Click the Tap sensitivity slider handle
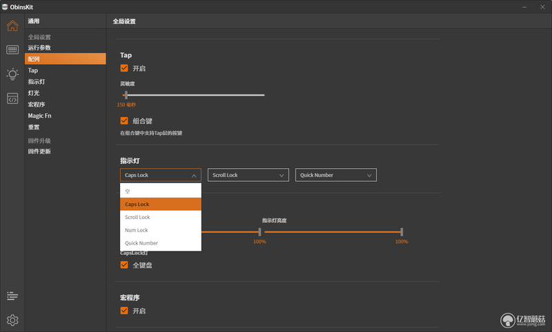Image resolution: width=552 pixels, height=332 pixels. pos(126,95)
